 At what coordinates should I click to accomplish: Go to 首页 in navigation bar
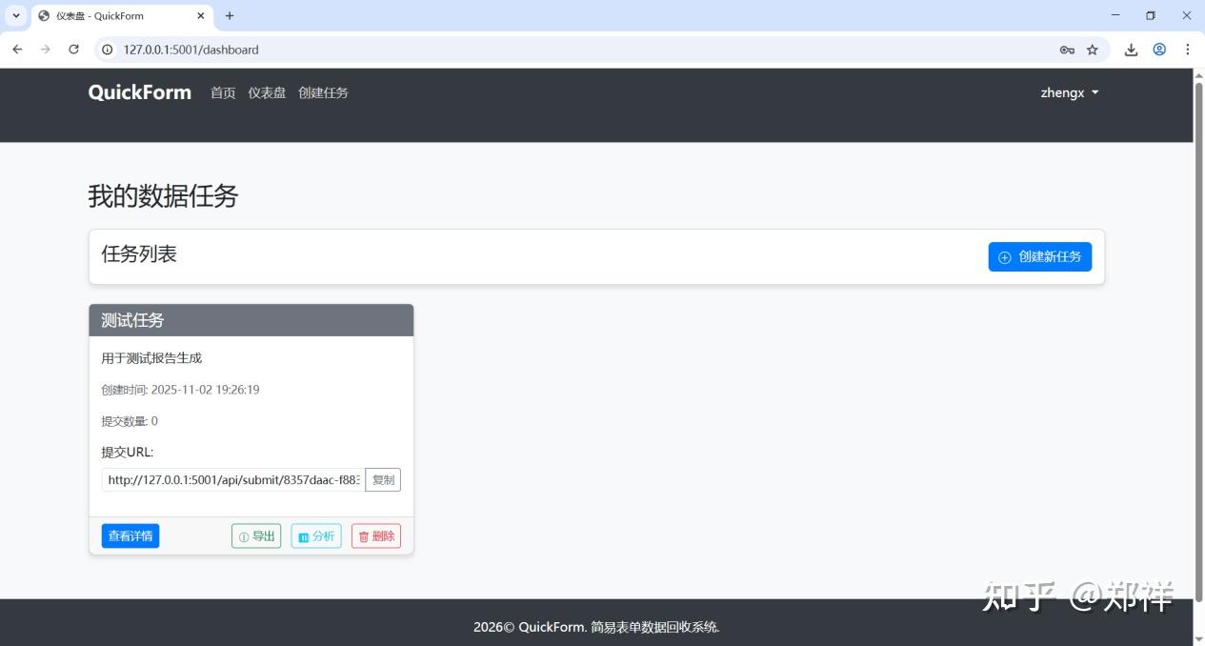coord(223,92)
